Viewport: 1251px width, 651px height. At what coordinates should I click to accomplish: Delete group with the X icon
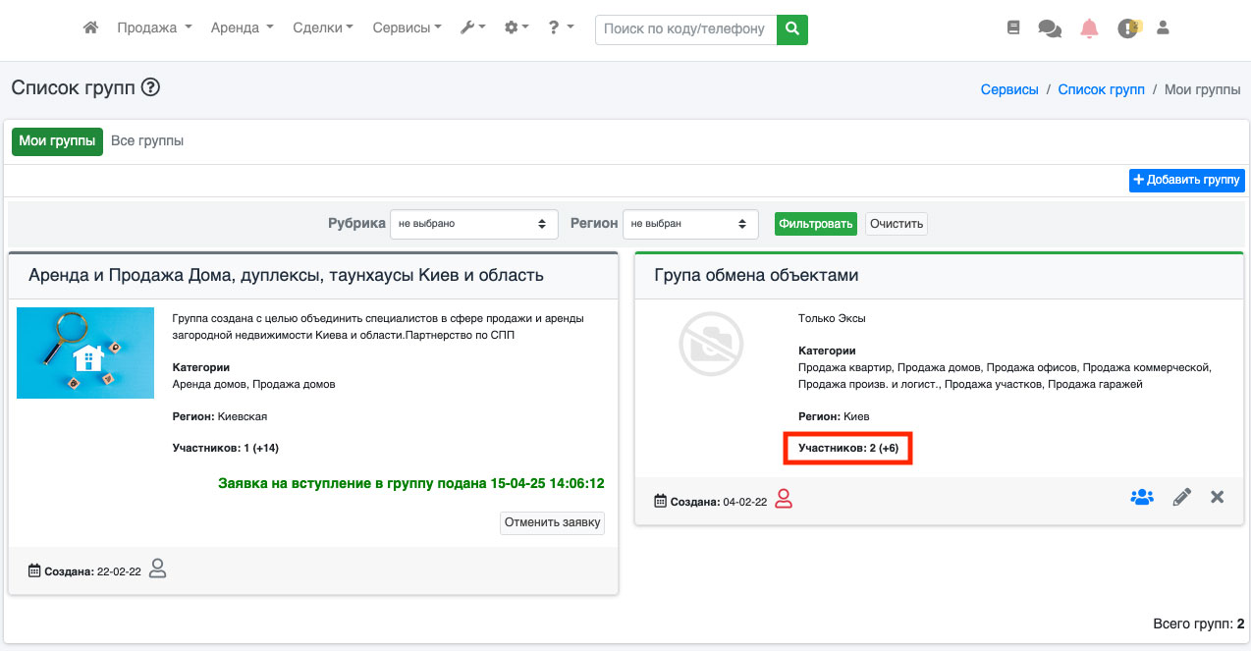tap(1218, 498)
